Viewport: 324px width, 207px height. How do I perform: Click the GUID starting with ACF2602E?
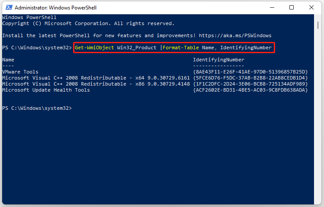point(250,90)
